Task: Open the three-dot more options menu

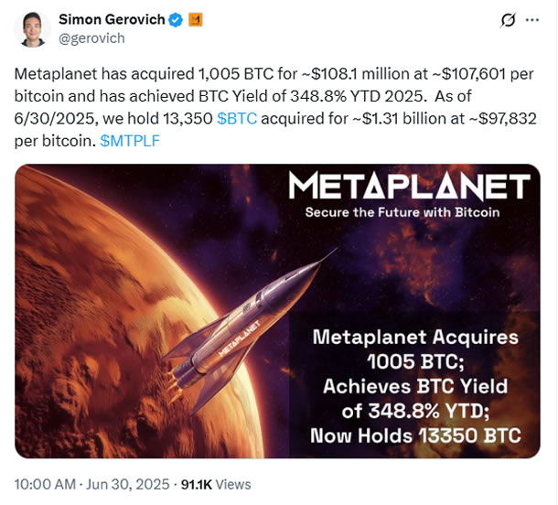Action: pyautogui.click(x=532, y=22)
